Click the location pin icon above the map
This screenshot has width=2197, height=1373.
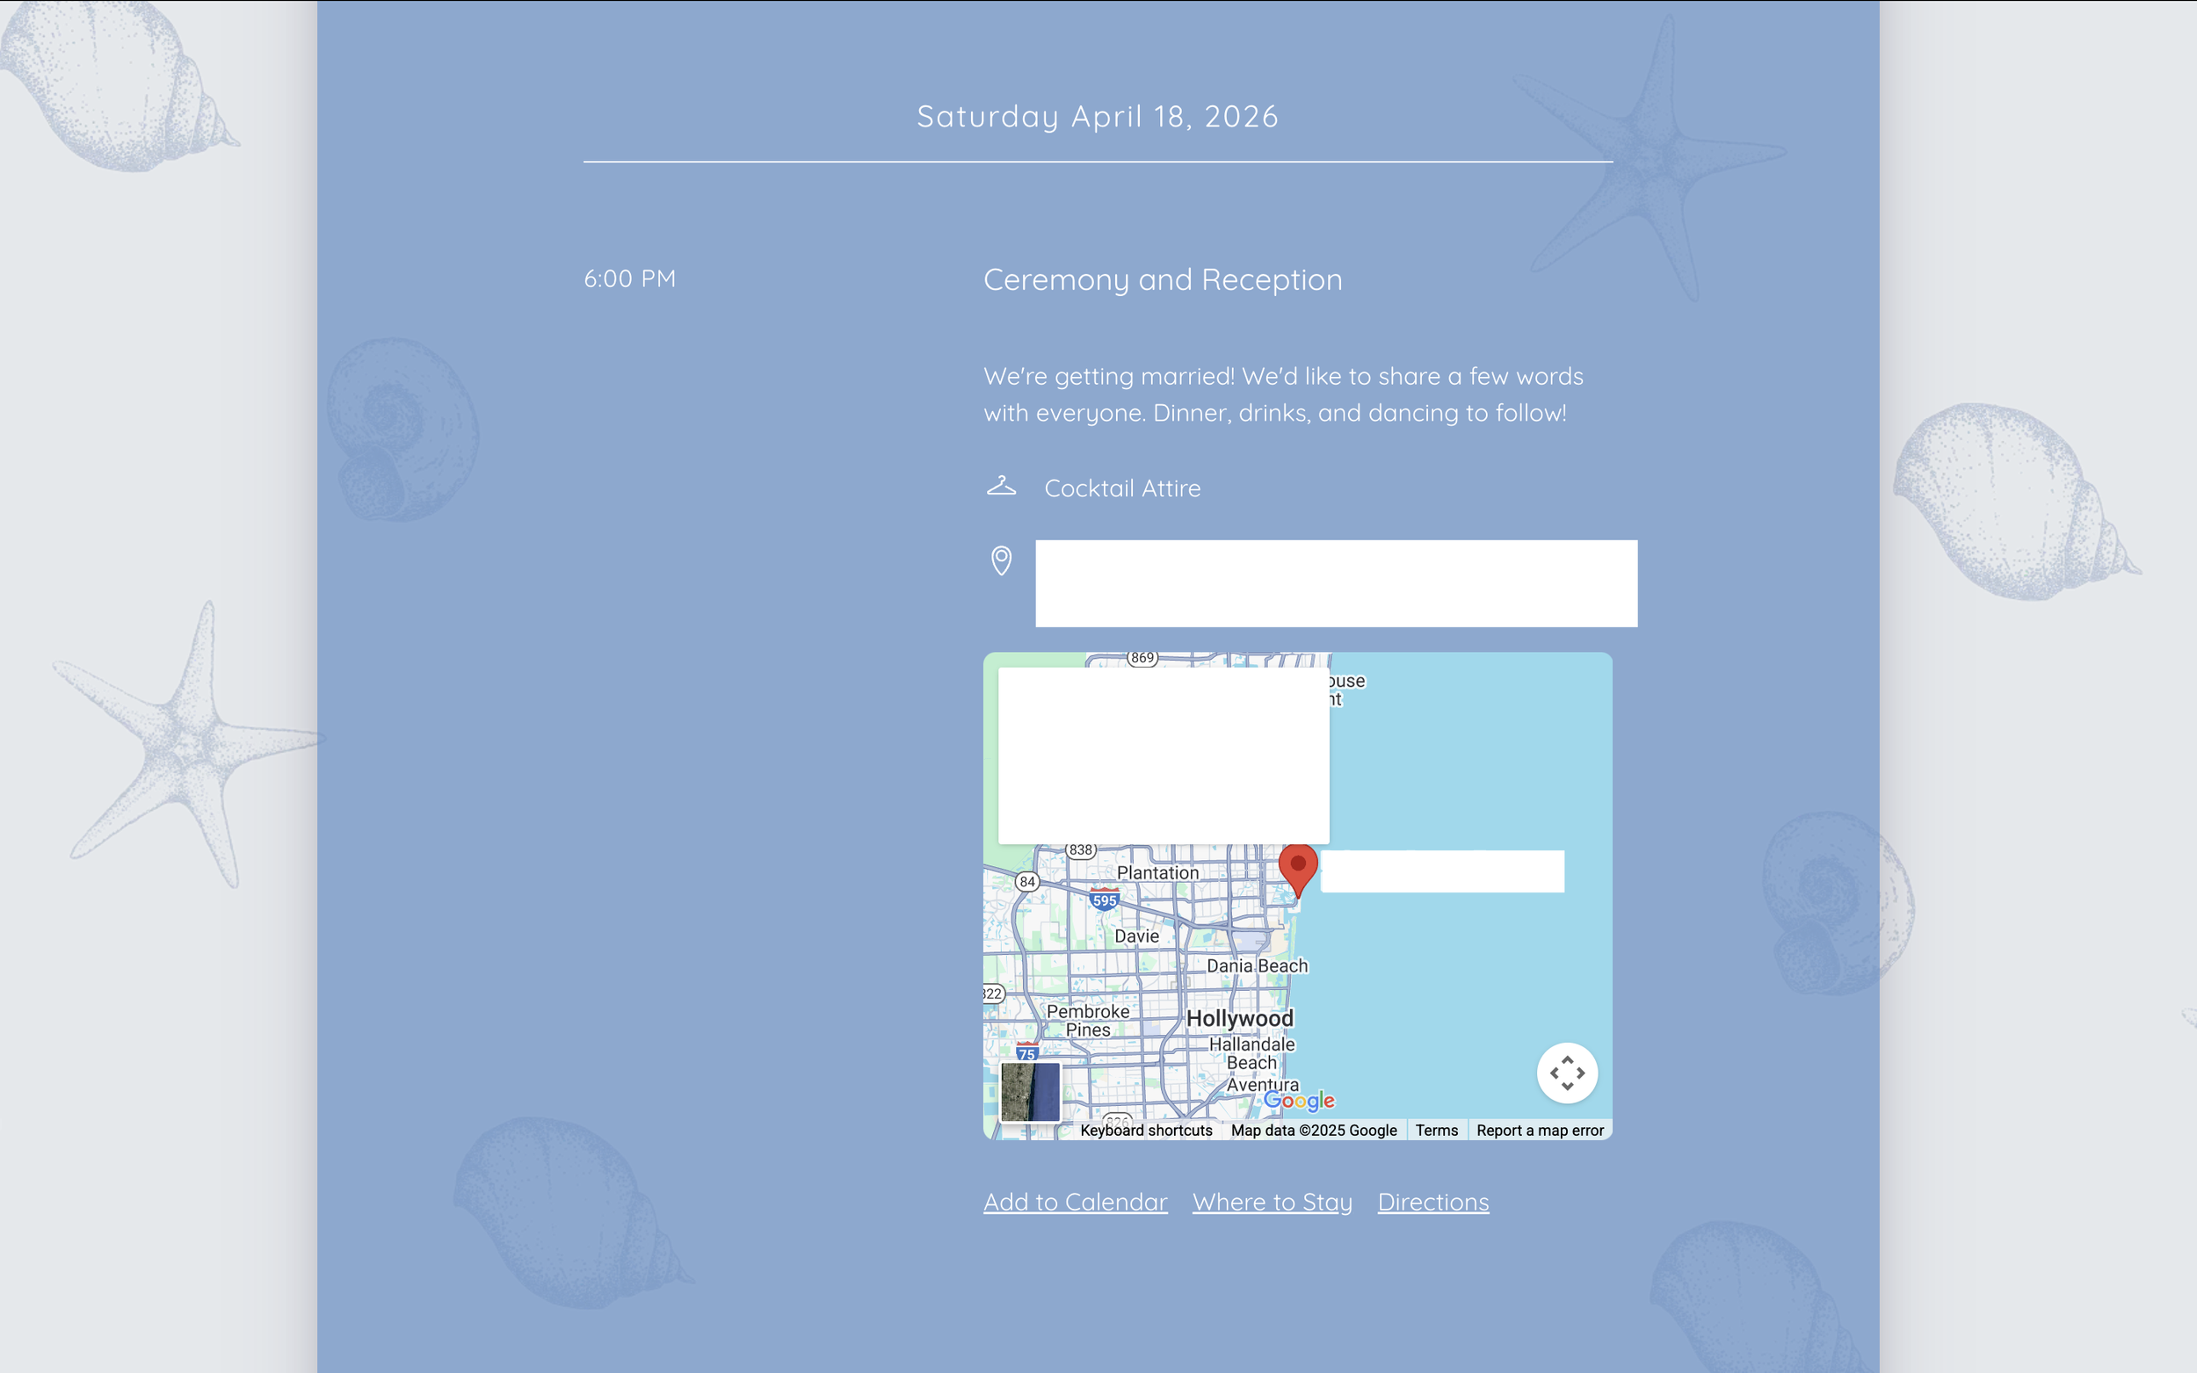[1000, 560]
